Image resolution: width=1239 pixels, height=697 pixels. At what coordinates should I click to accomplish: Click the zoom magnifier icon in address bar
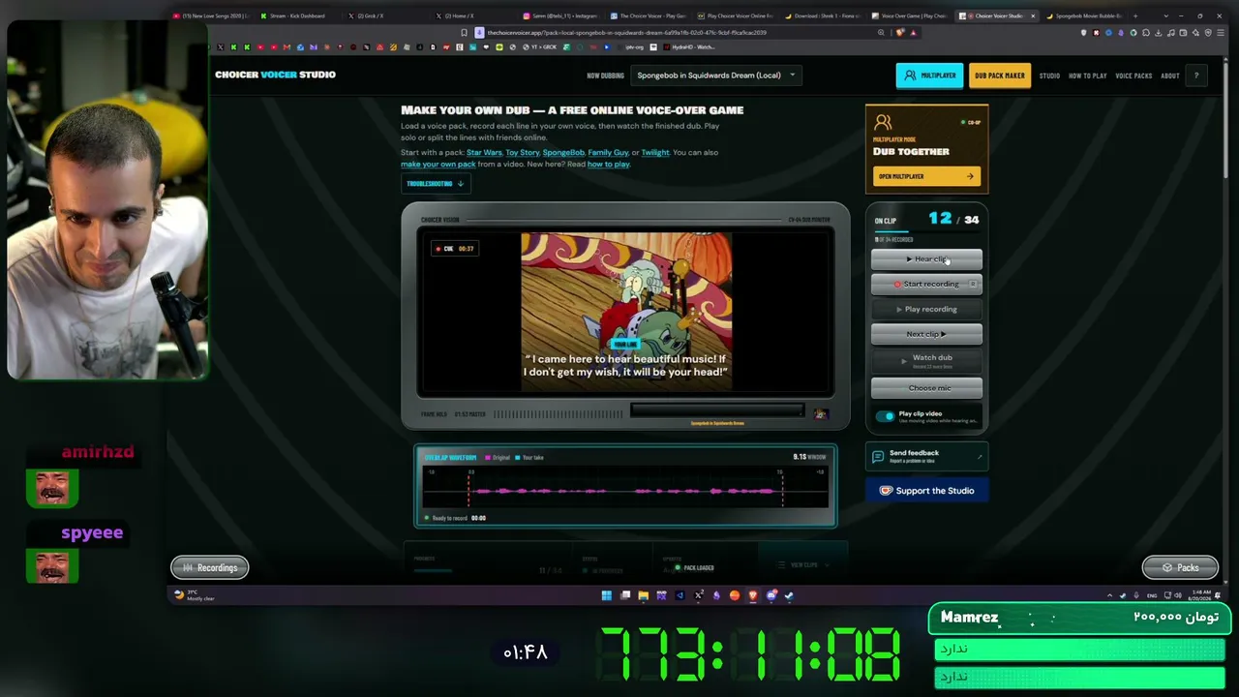pyautogui.click(x=881, y=32)
